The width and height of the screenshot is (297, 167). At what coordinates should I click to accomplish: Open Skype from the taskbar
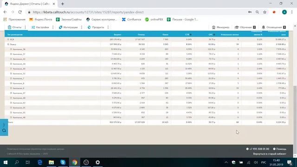coord(63,162)
